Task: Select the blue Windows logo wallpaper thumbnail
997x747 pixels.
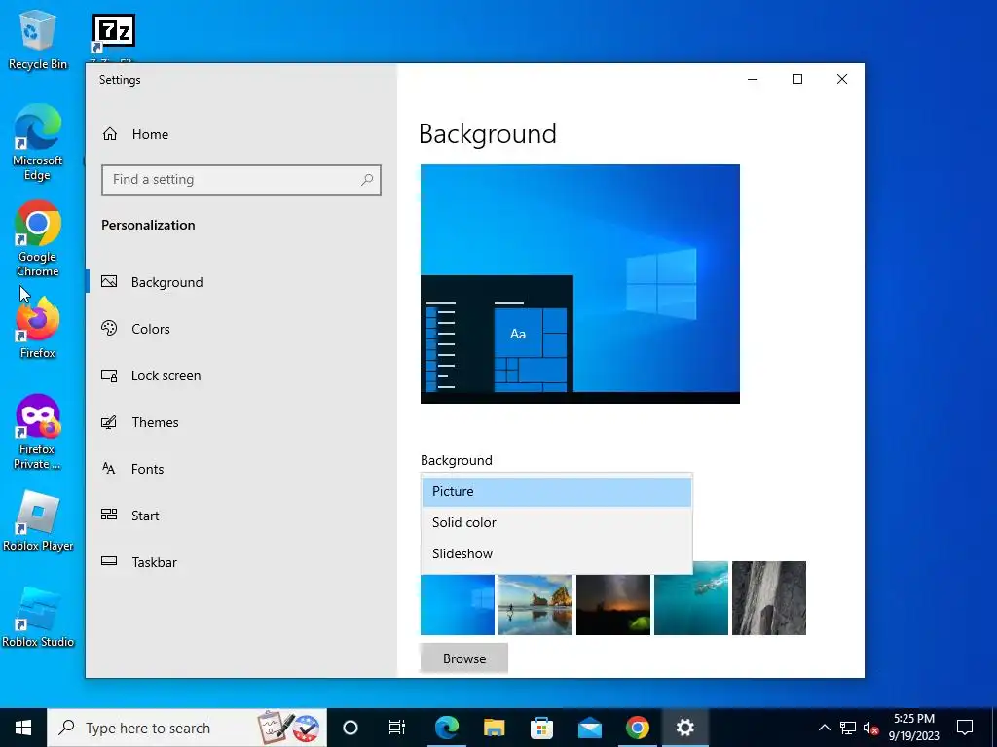Action: pyautogui.click(x=458, y=603)
